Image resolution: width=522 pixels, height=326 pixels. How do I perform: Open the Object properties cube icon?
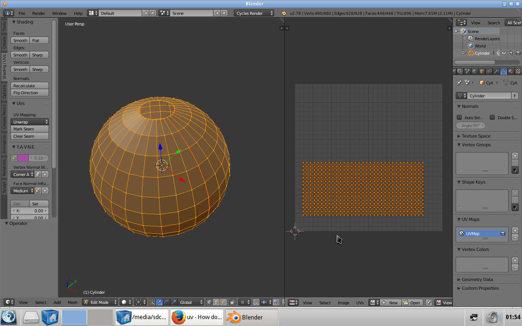pos(482,71)
